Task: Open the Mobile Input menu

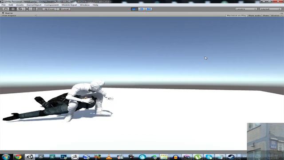Action: pyautogui.click(x=69, y=5)
